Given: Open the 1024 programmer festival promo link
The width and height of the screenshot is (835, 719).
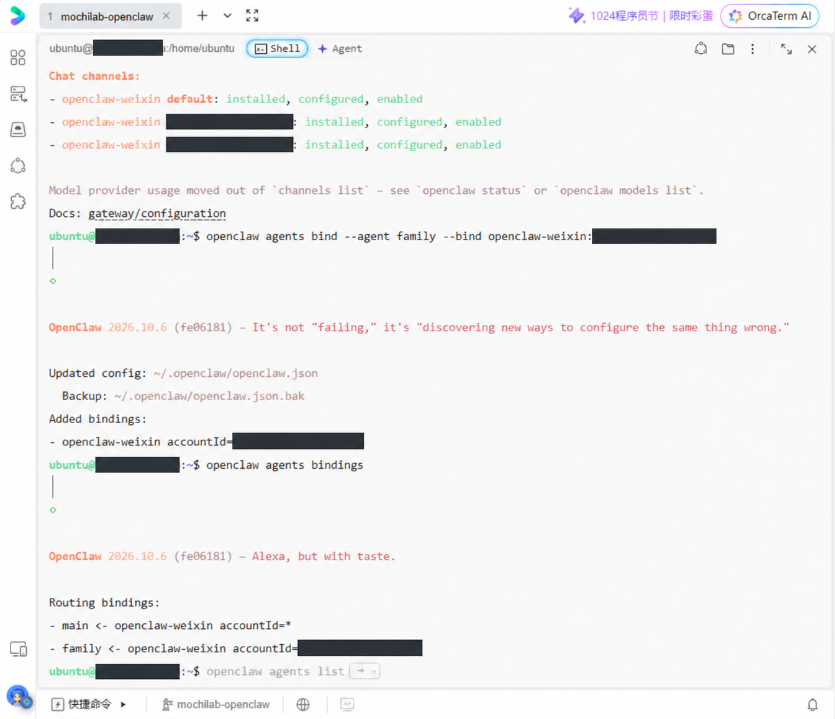Looking at the screenshot, I should (x=640, y=16).
